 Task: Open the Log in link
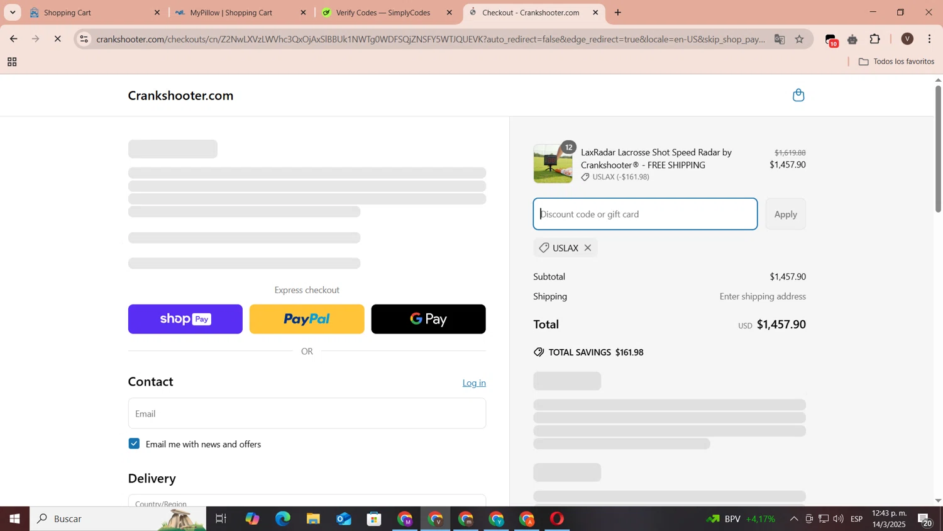(474, 383)
